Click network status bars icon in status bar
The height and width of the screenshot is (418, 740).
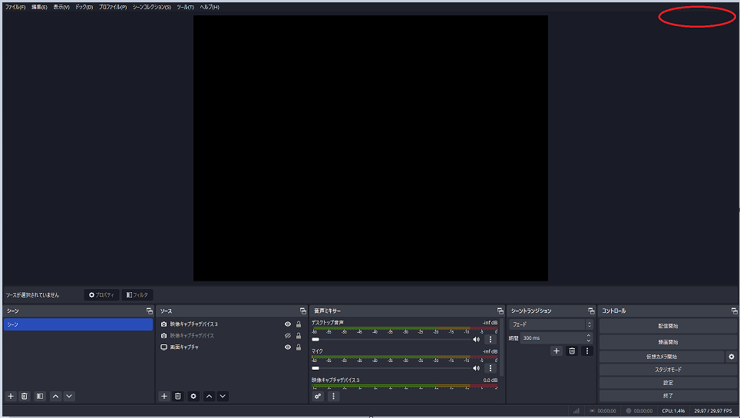click(576, 411)
